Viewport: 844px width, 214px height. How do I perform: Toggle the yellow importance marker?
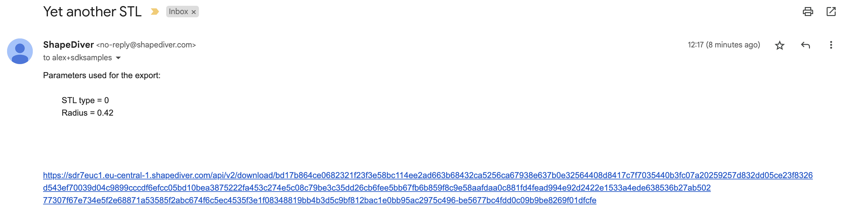155,12
